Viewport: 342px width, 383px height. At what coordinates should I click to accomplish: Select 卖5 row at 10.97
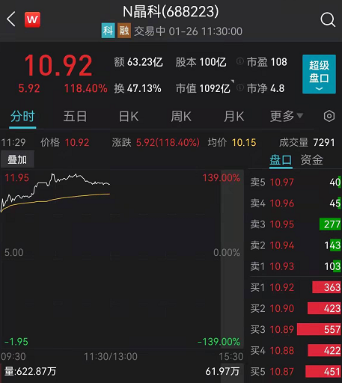coord(296,183)
